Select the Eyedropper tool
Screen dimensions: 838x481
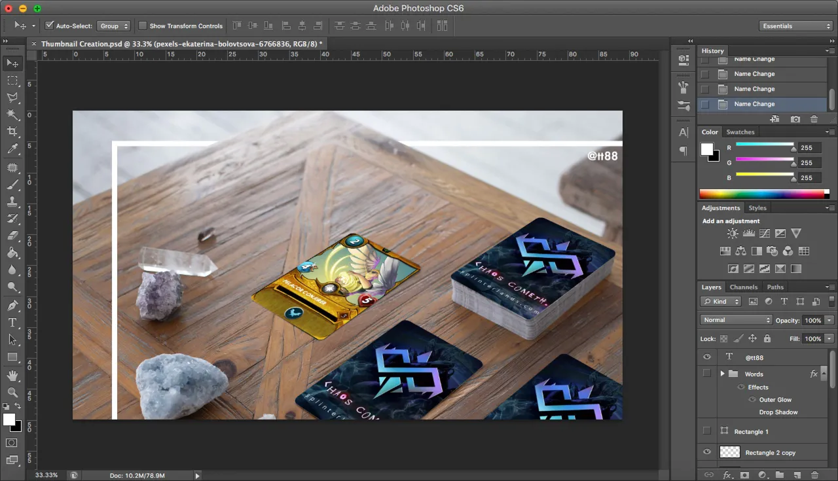[x=12, y=149]
